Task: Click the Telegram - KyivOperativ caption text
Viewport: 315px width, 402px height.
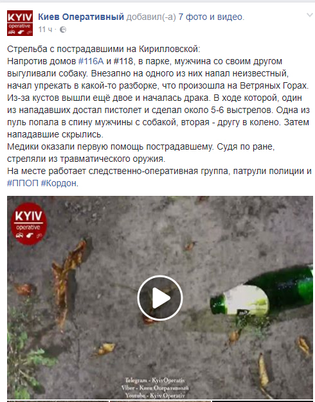Action: (x=155, y=380)
